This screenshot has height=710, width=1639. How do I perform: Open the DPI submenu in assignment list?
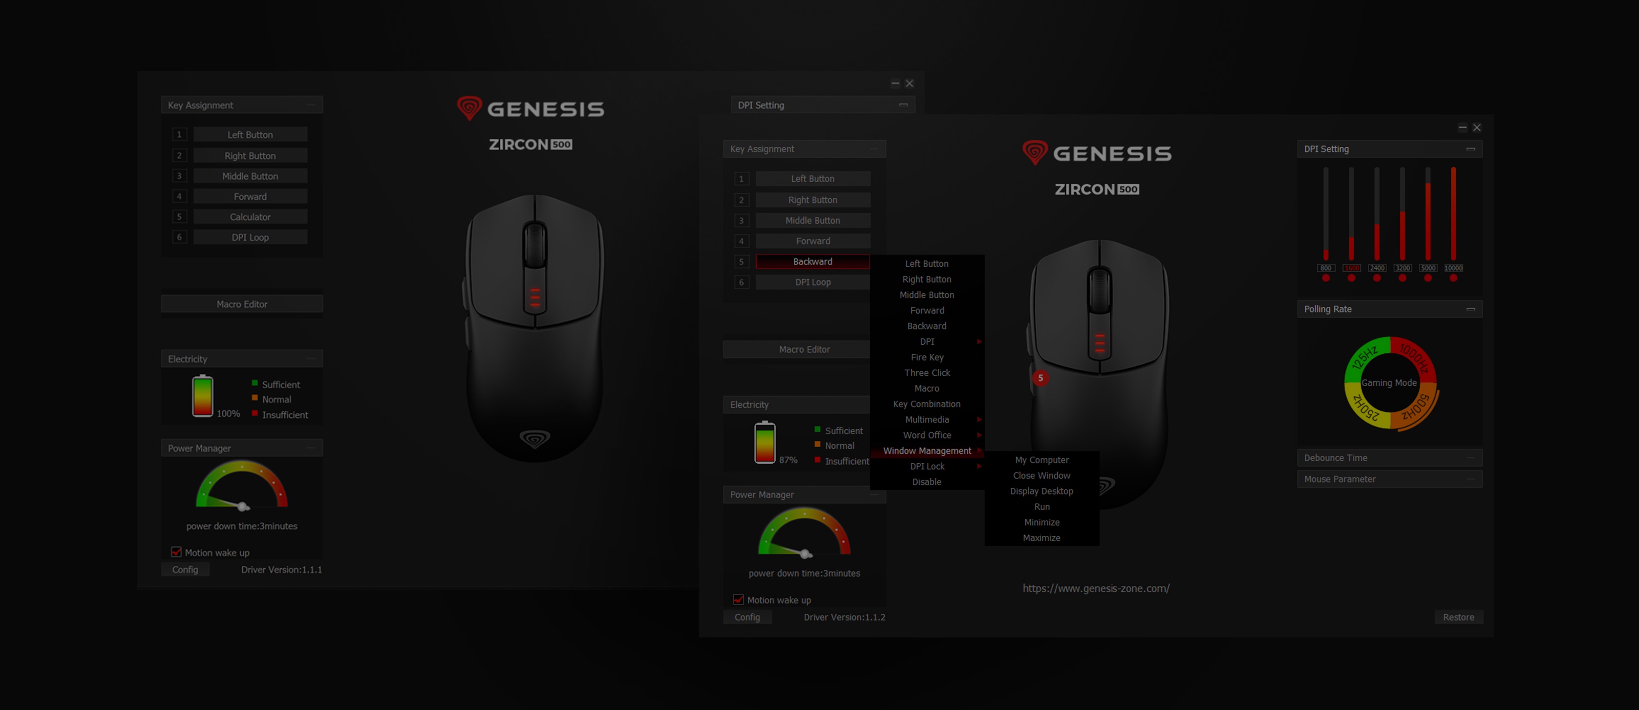coord(927,342)
